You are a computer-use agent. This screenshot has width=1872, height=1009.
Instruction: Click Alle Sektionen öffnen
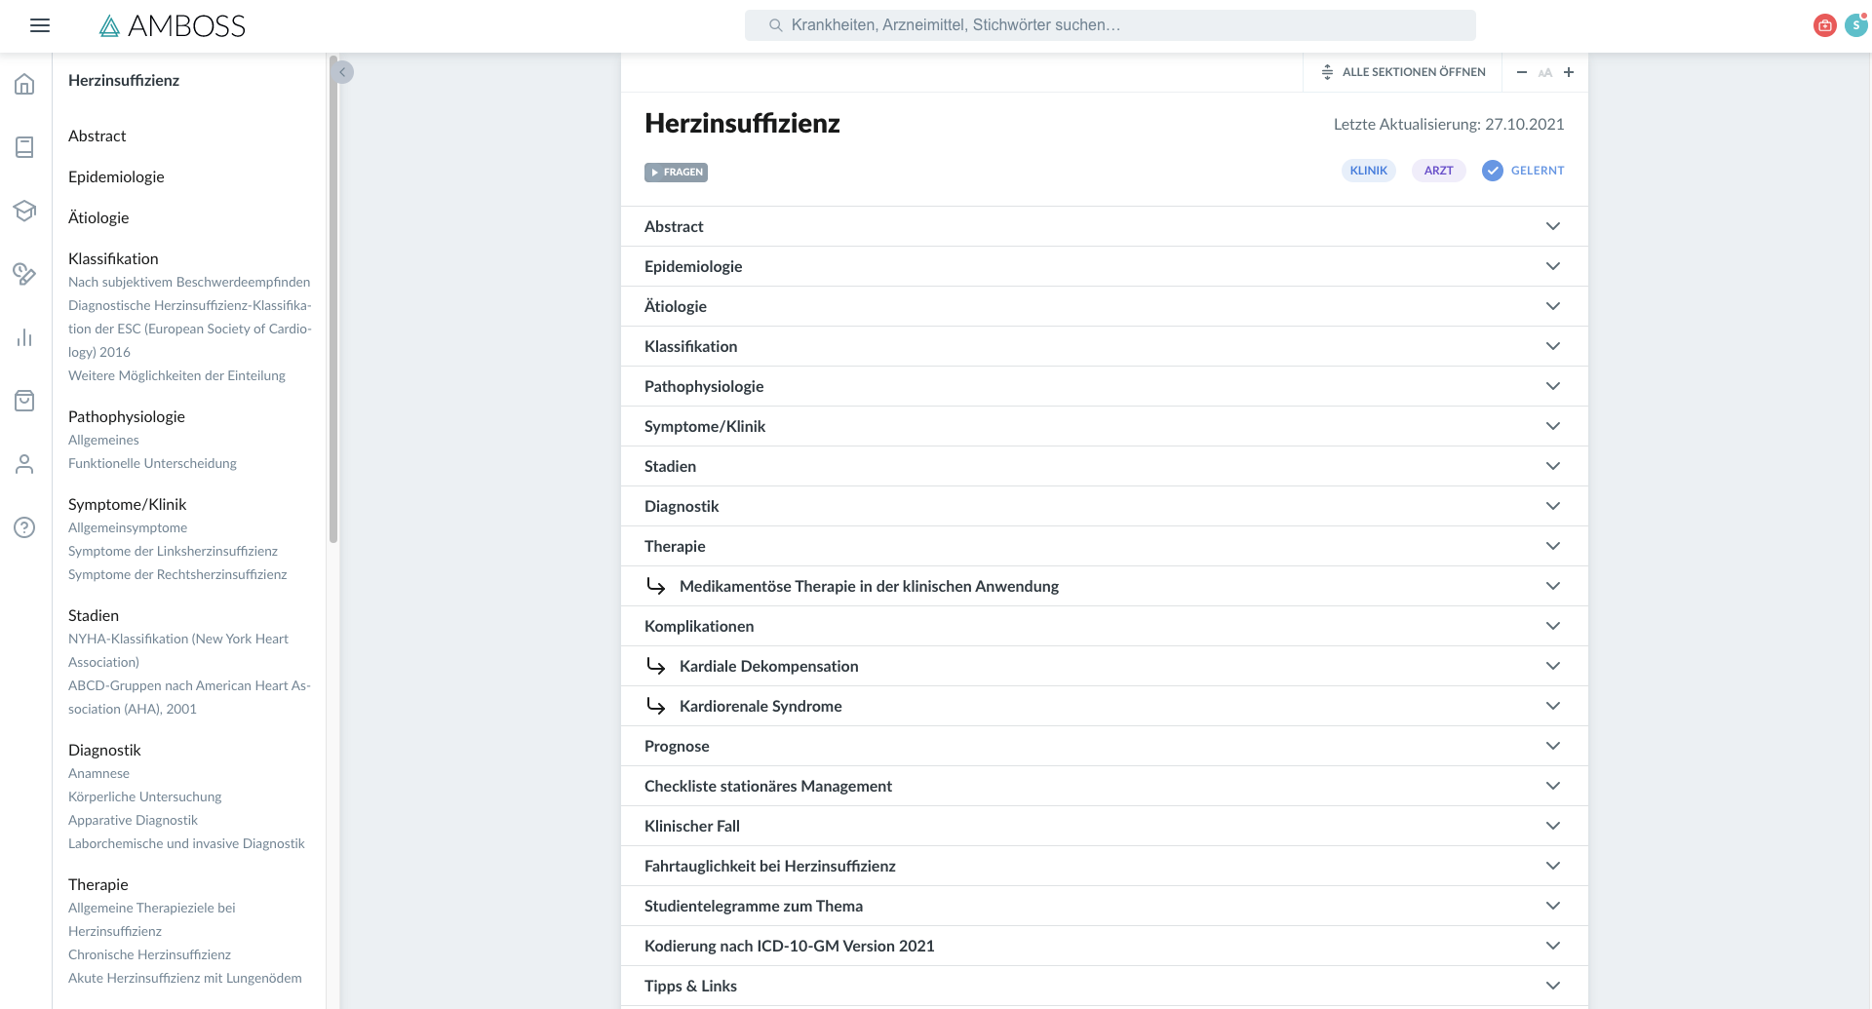[x=1403, y=72]
